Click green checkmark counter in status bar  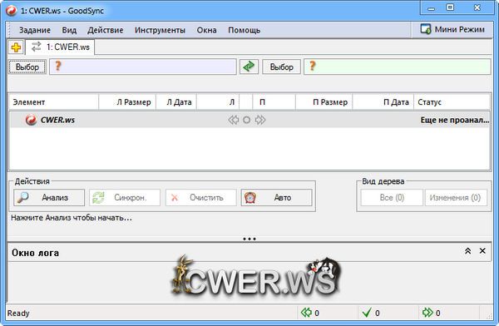(371, 313)
